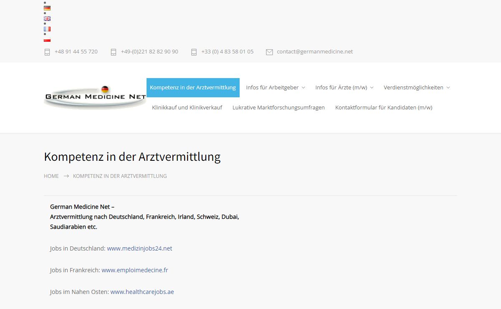Open German Medicine Net logo homepage
Image resolution: width=501 pixels, height=309 pixels.
coord(95,97)
